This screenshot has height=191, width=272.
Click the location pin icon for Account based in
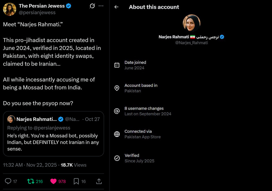(117, 88)
